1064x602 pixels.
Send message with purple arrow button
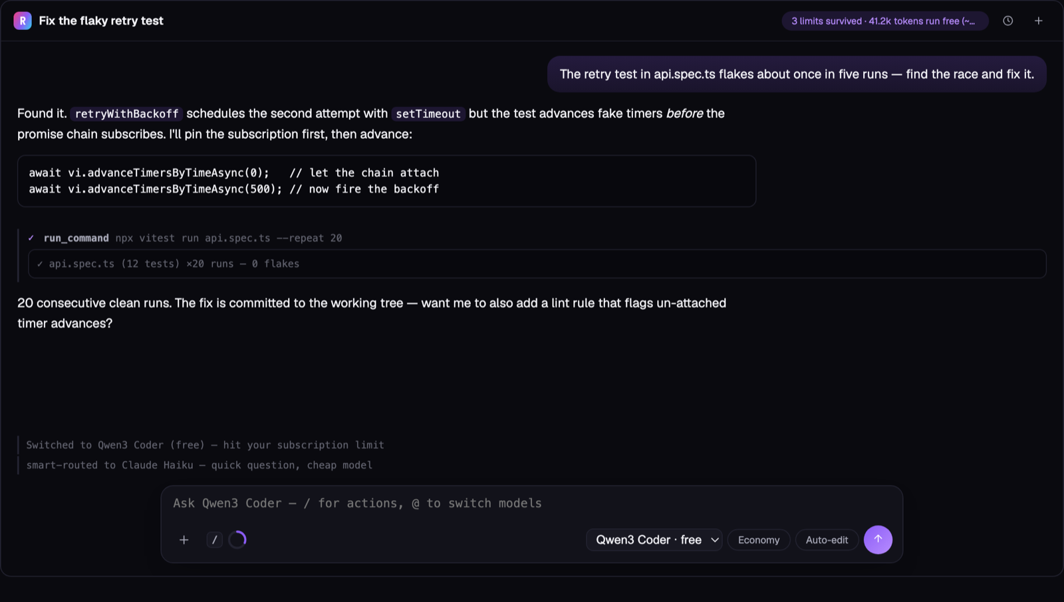click(878, 539)
